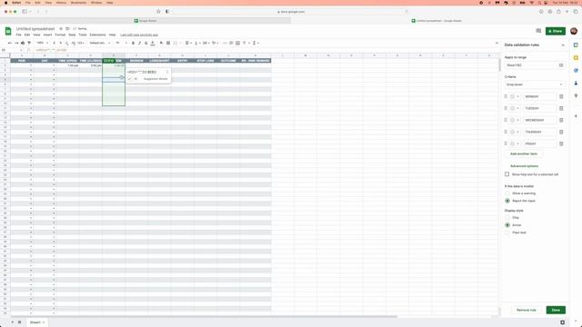The width and height of the screenshot is (582, 327).
Task: Choose Plain text display style
Action: tap(507, 233)
